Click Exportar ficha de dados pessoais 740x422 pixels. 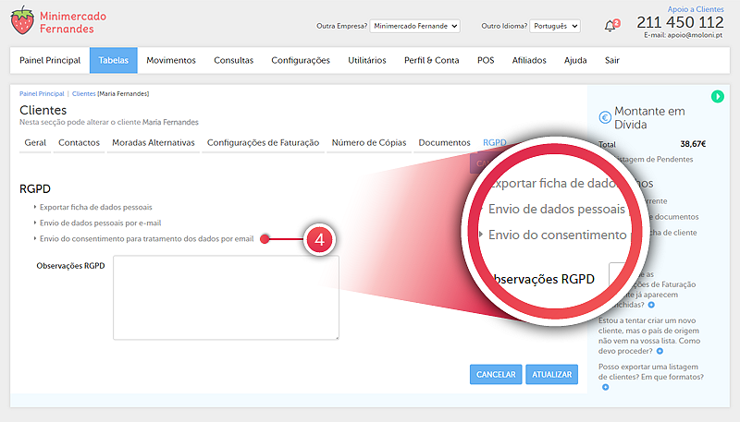(96, 207)
